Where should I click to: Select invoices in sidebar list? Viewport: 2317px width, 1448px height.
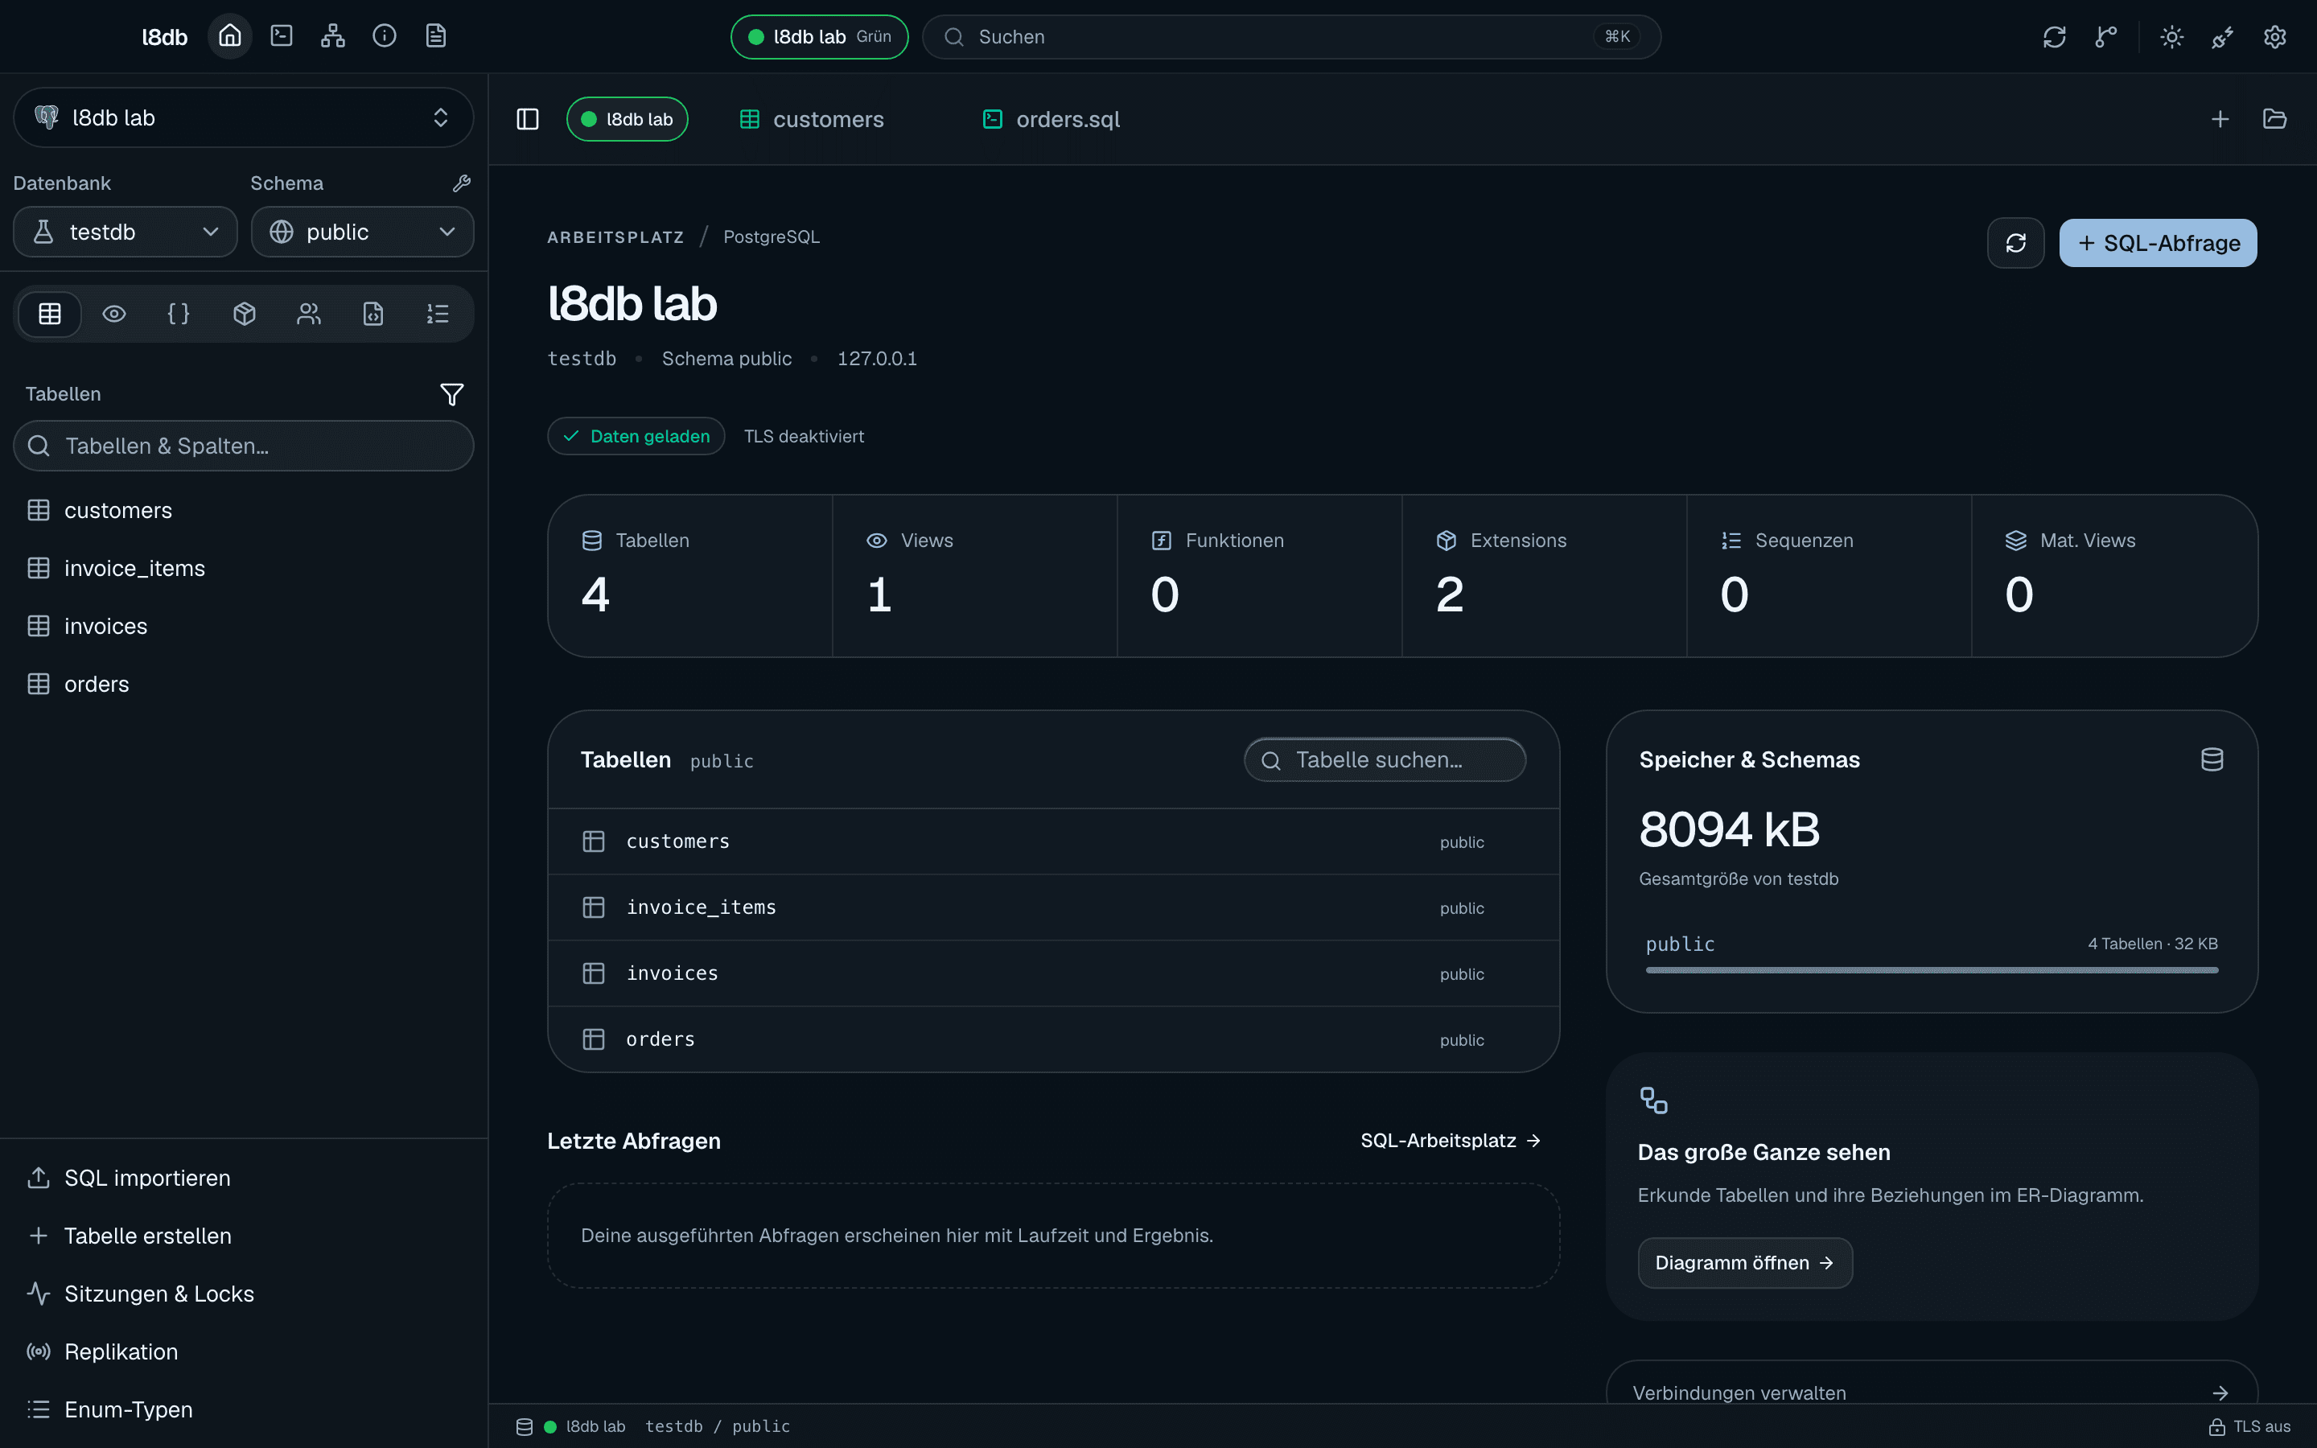[243, 627]
